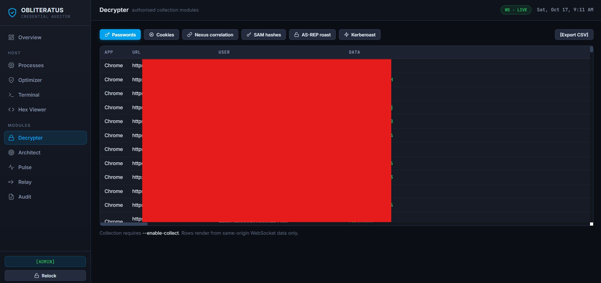The image size is (601, 283).
Task: Open the Hex Viewer code icon
Action: tap(11, 109)
